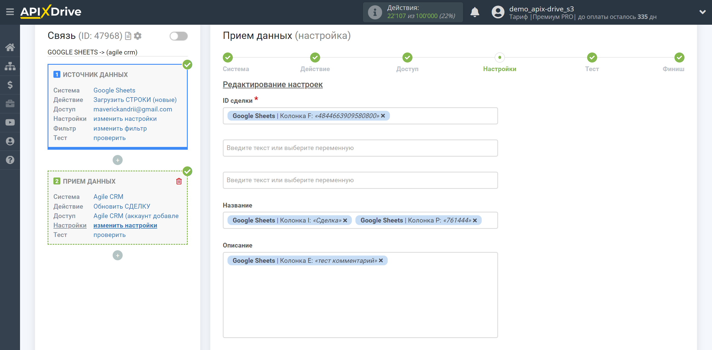This screenshot has height=350, width=712.
Task: Open maverickandrii@gmail.com access link
Action: click(x=133, y=109)
